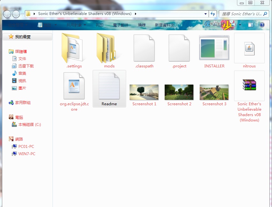Select the WinRAR archive Sonic Ether's Unbelievable Shaders
Image resolution: width=272 pixels, height=207 pixels.
(x=249, y=86)
